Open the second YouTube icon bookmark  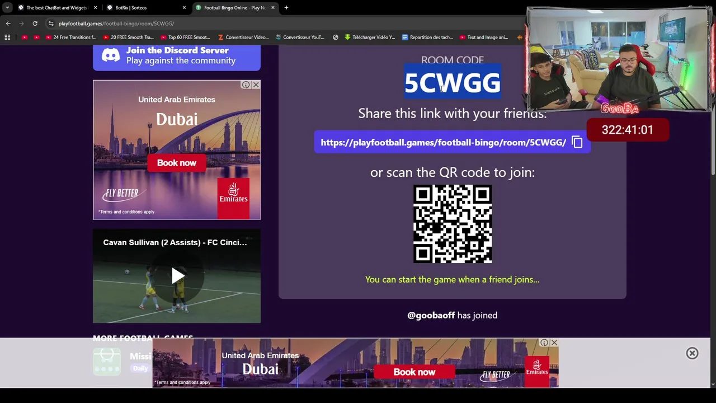pyautogui.click(x=37, y=38)
